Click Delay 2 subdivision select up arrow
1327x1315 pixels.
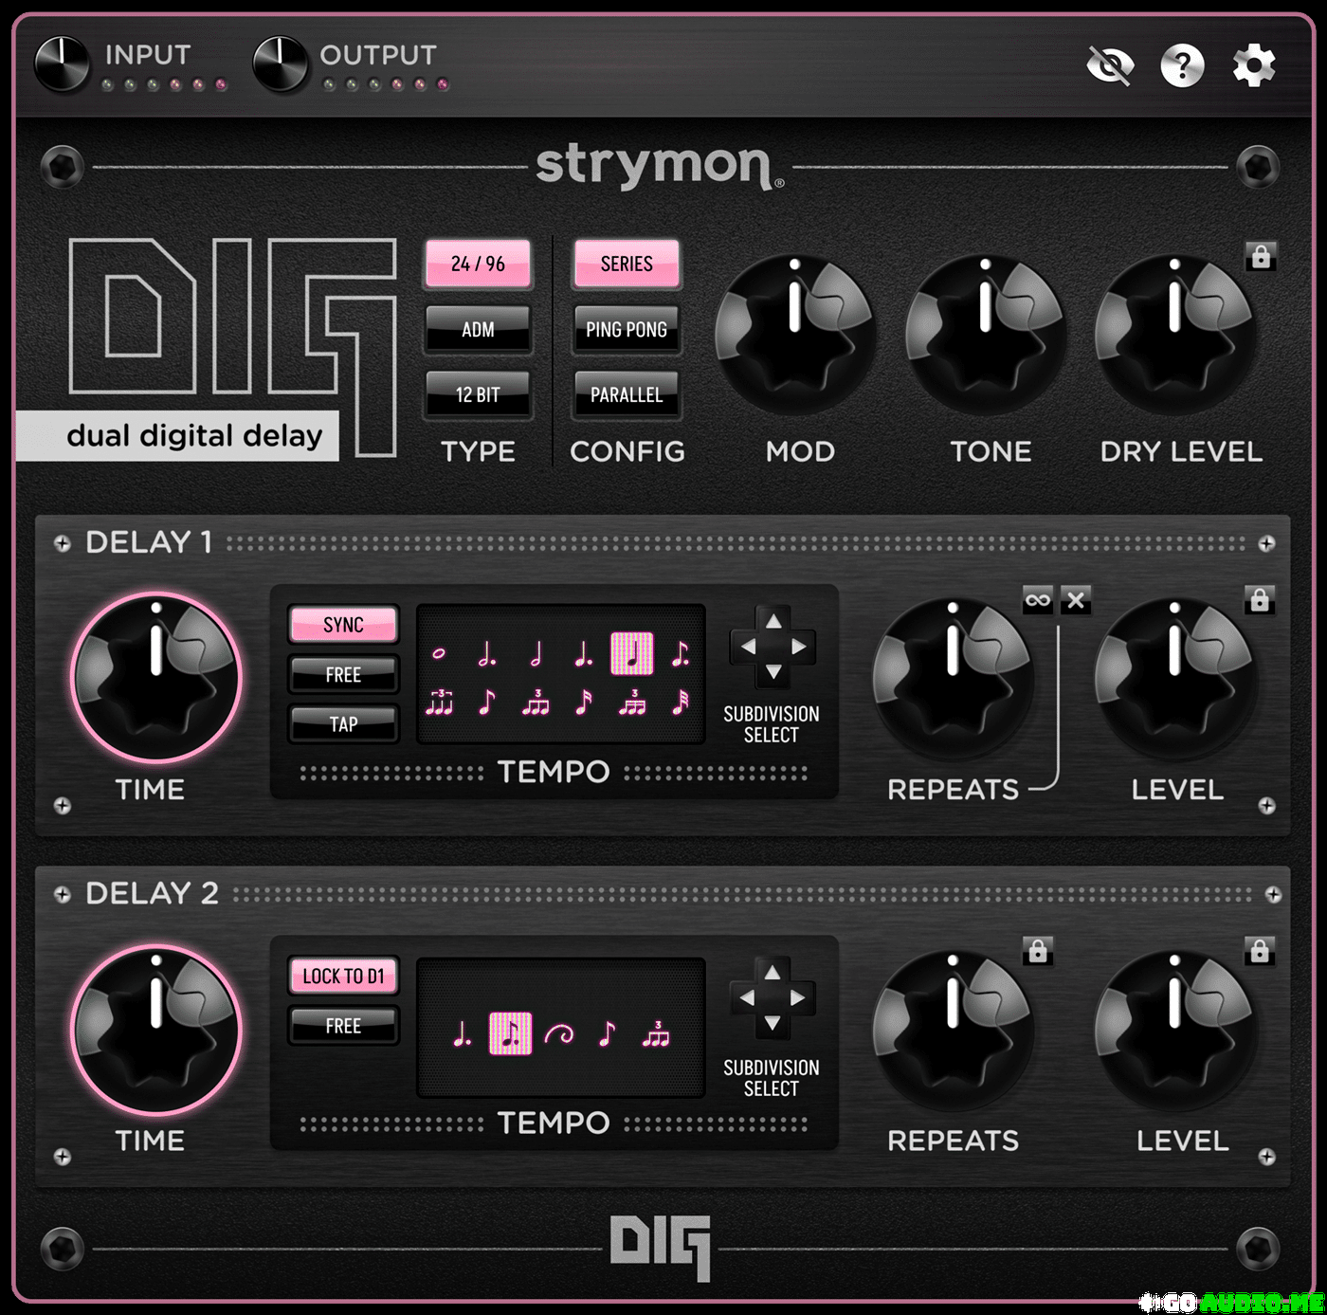pyautogui.click(x=773, y=973)
